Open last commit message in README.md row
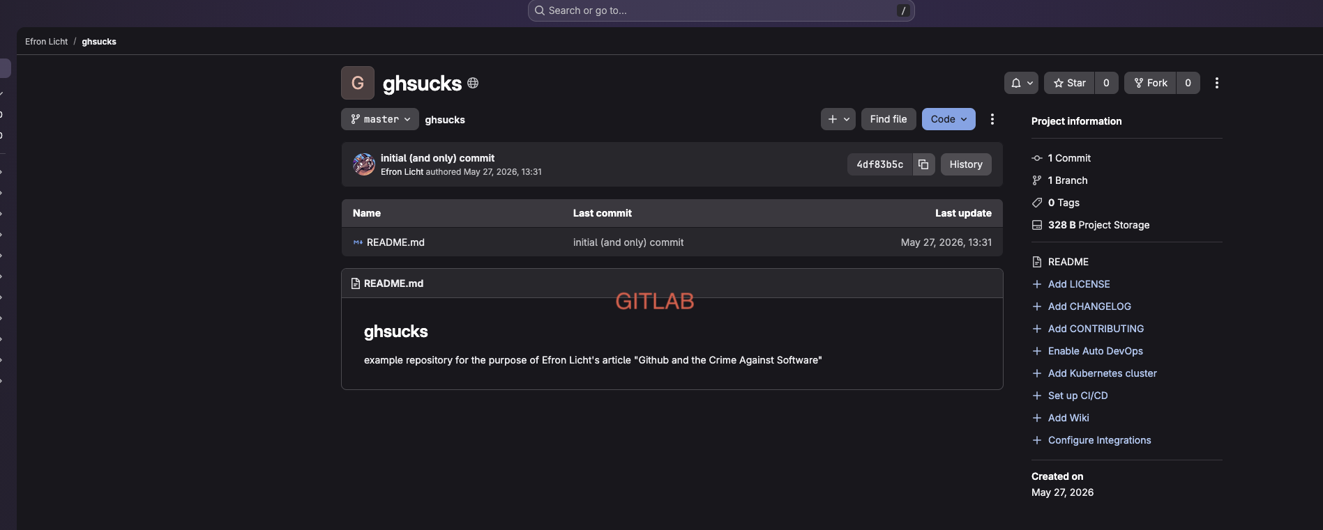The height and width of the screenshot is (530, 1323). tap(628, 242)
